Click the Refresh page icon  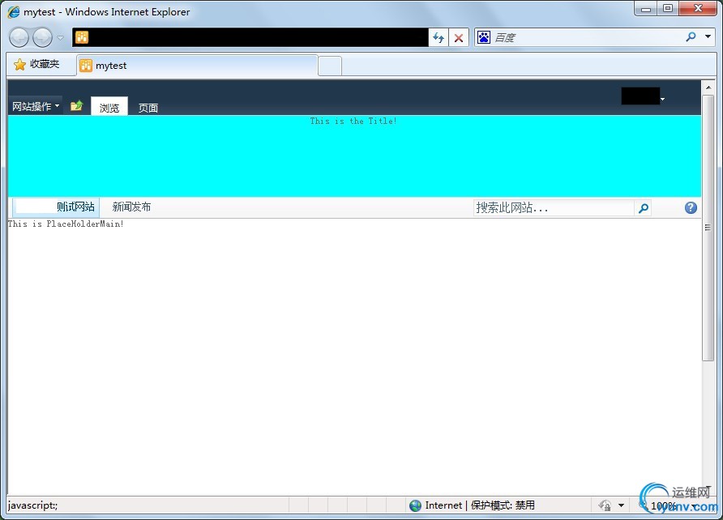pos(439,38)
